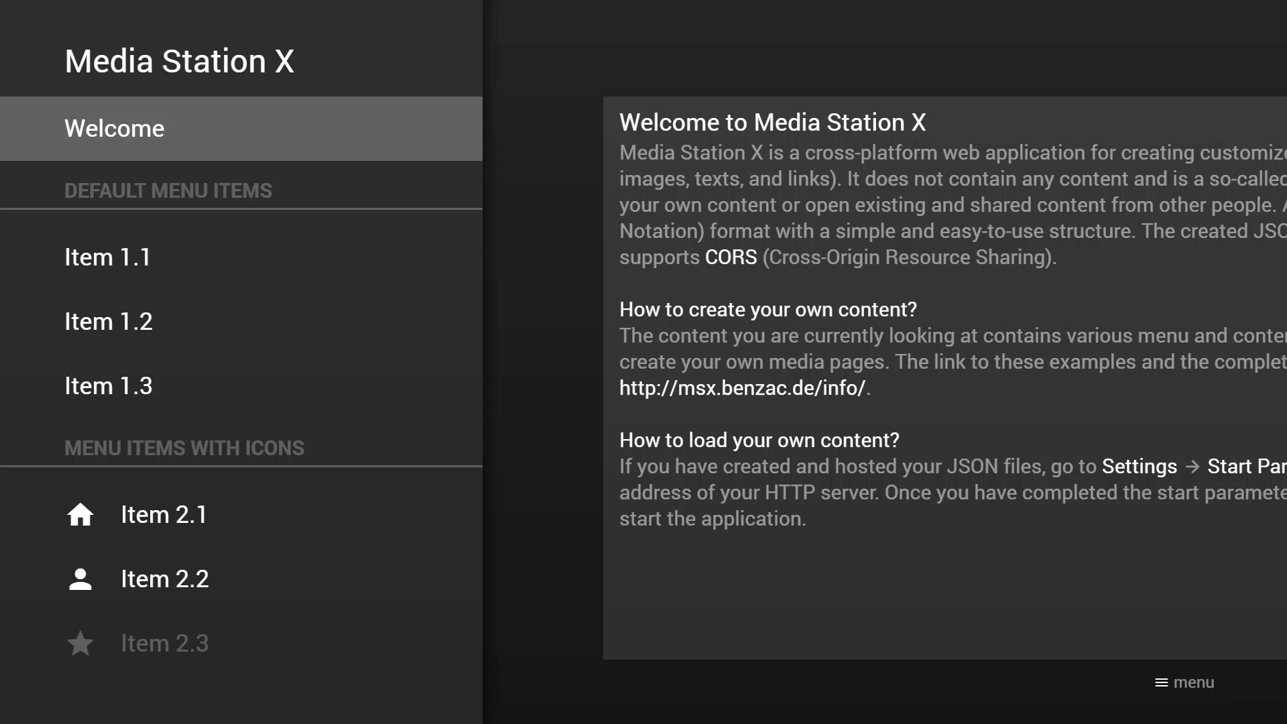Open the http://msx.benzac.de/info/ link
The height and width of the screenshot is (724, 1287).
tap(741, 387)
